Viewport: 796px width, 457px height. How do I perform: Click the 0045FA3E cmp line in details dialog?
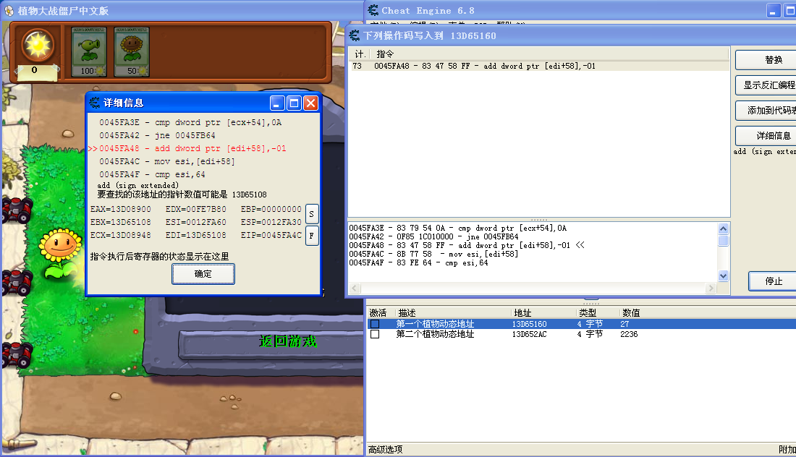[x=190, y=123]
